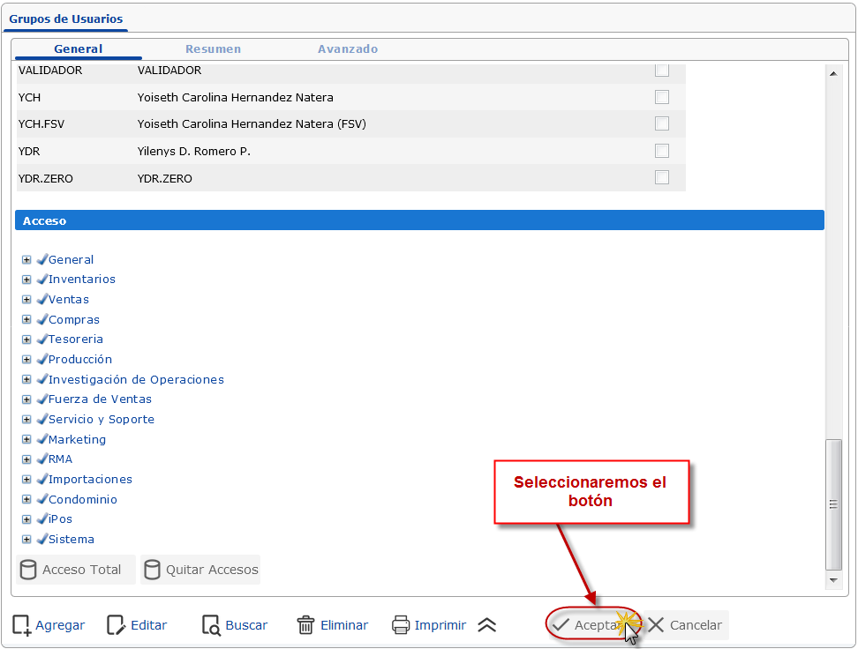The height and width of the screenshot is (649, 858).
Task: Click the checkmark icon beside General
Action: click(x=42, y=259)
